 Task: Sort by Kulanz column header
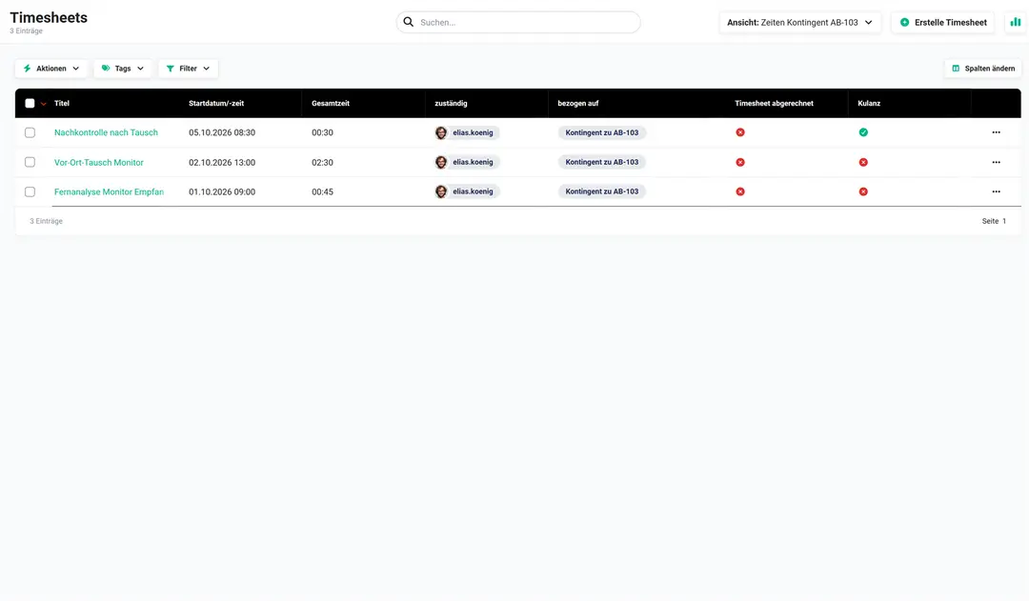click(869, 103)
